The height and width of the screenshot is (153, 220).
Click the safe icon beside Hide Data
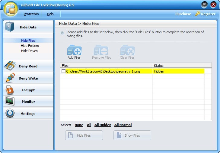[x=10, y=27]
